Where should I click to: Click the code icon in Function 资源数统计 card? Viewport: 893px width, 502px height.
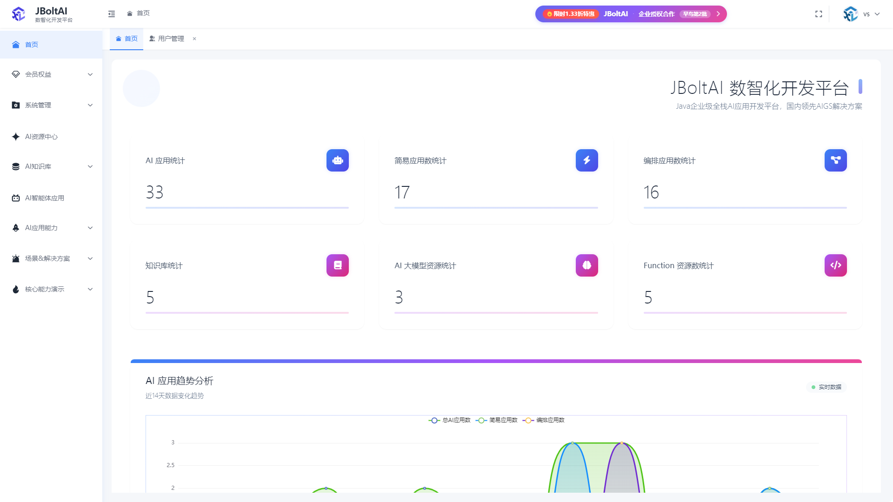835,265
